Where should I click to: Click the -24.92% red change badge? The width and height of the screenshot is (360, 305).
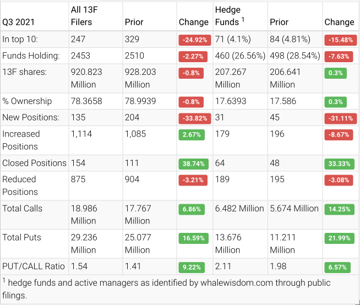click(193, 40)
